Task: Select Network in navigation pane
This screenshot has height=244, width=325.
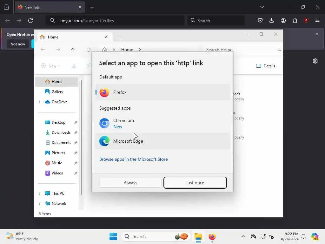Action: click(x=57, y=204)
